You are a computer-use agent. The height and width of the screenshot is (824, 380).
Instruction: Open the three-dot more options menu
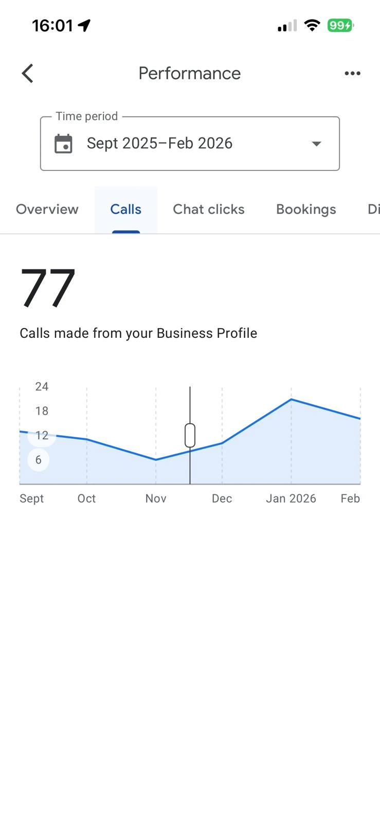point(352,74)
